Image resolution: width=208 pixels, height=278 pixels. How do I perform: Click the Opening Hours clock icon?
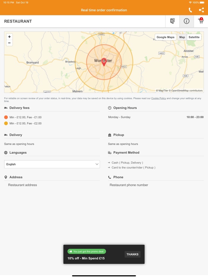(x=110, y=108)
